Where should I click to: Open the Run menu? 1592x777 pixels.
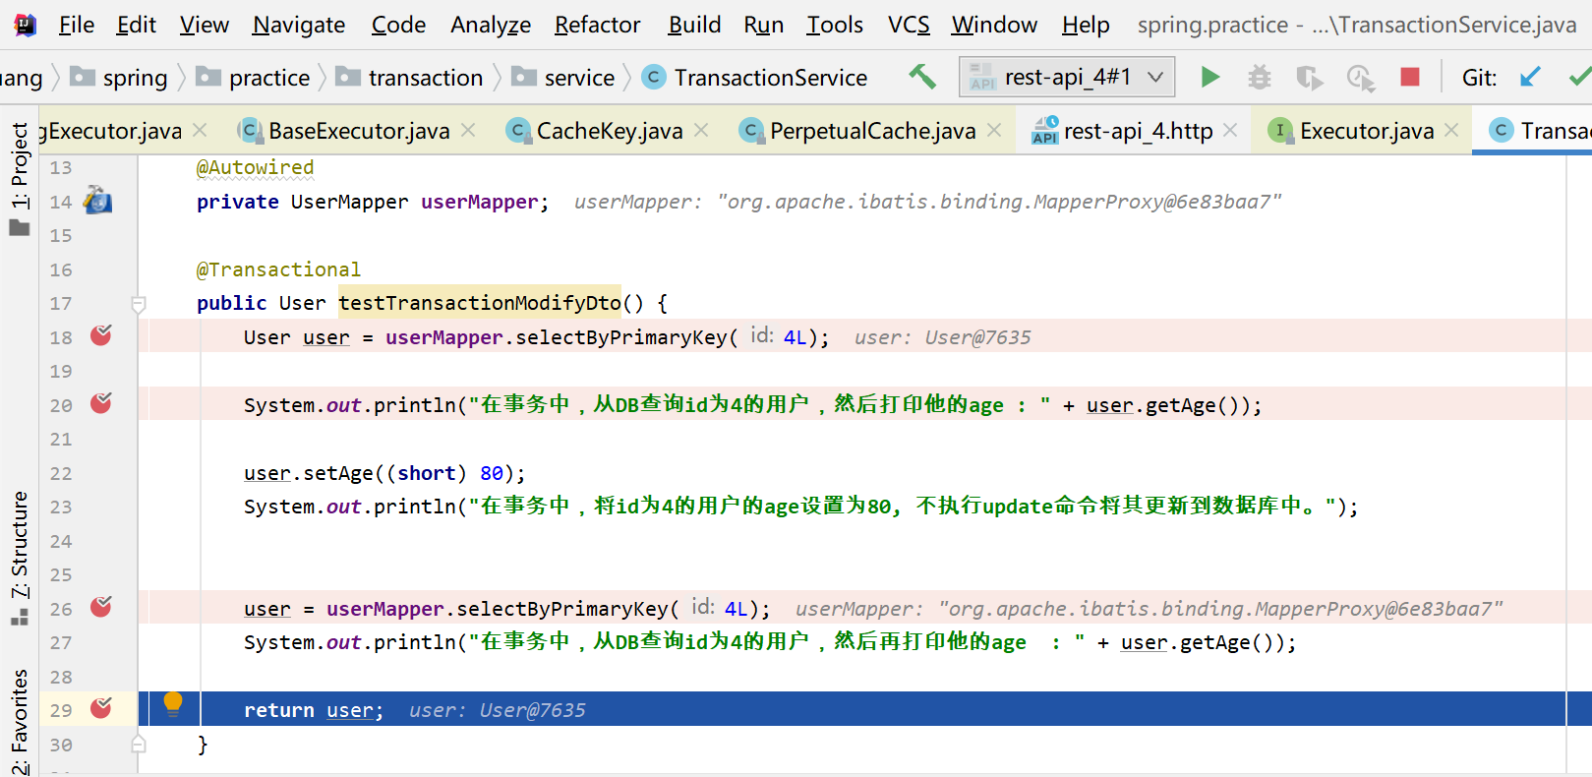click(x=763, y=25)
